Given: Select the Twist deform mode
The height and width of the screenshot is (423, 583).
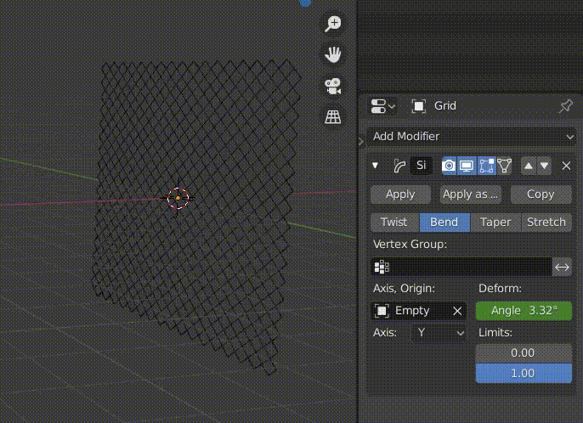Looking at the screenshot, I should tap(395, 223).
